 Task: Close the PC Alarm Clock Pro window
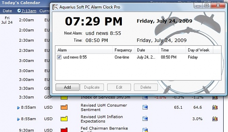218,6
